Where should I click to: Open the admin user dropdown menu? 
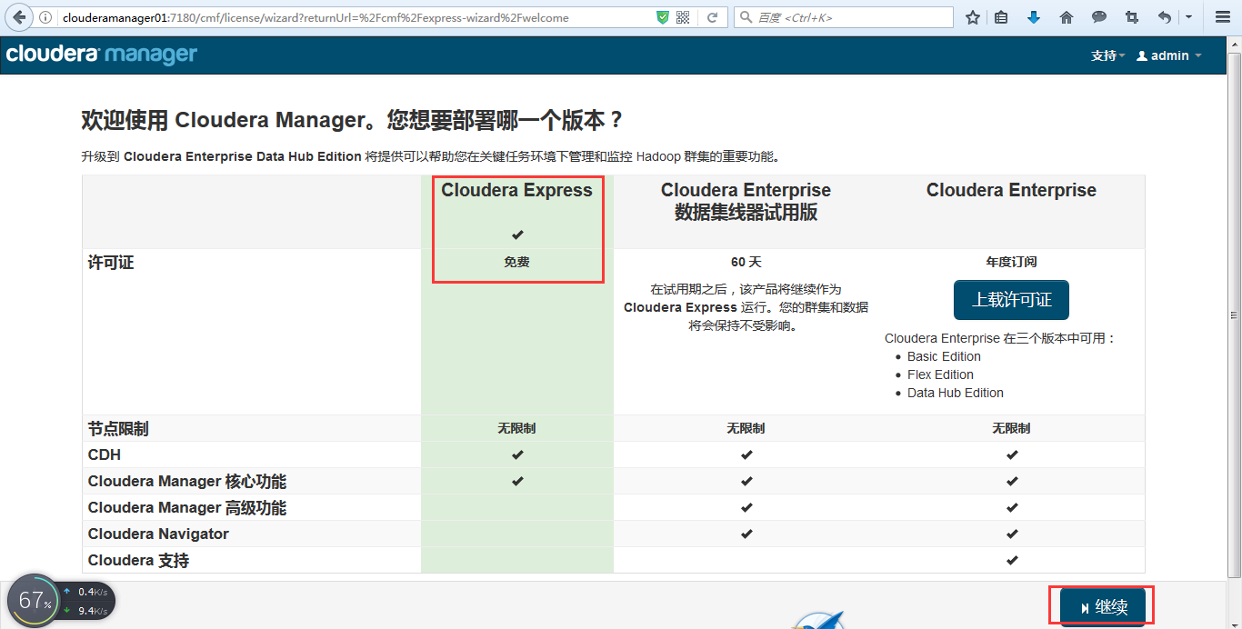1169,55
